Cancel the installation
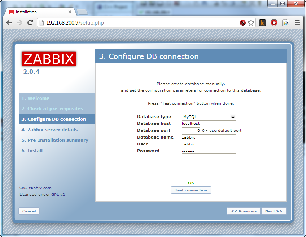This screenshot has height=237, width=306. (x=29, y=211)
